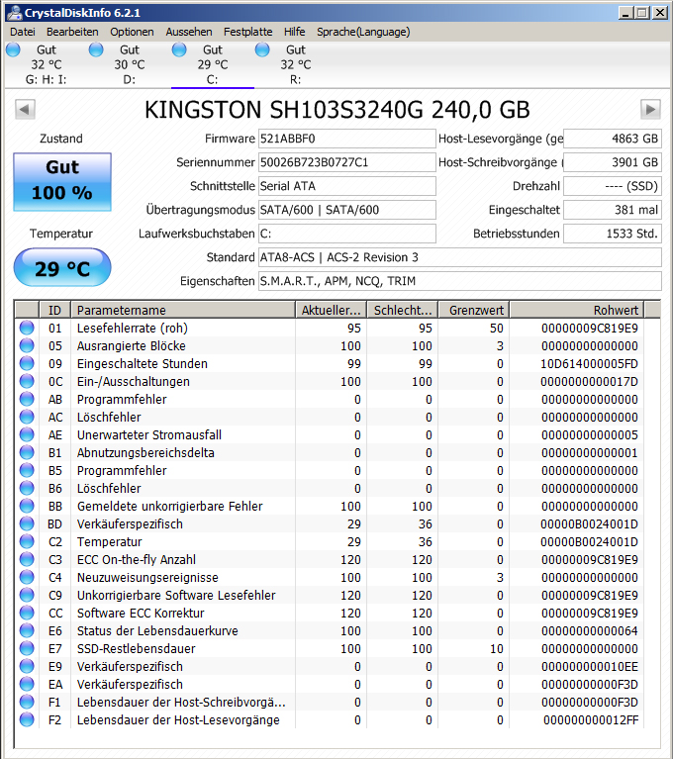Image resolution: width=673 pixels, height=759 pixels.
Task: Select the SSD-Restlebensdauer parameter name
Action: 136,648
